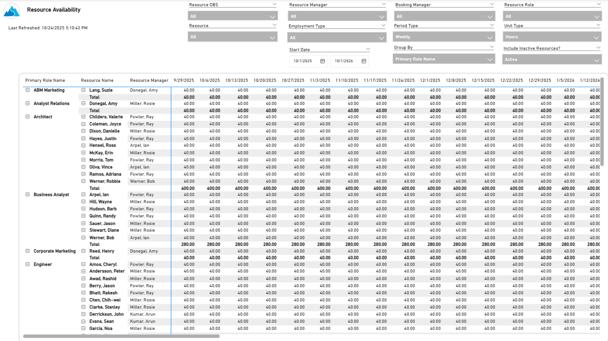Open Include Inactive Resources Active dropdown
Viewport: 608px width, 341px height.
(552, 60)
